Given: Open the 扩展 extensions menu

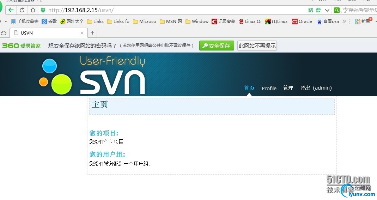Looking at the screenshot, I should coord(363,22).
